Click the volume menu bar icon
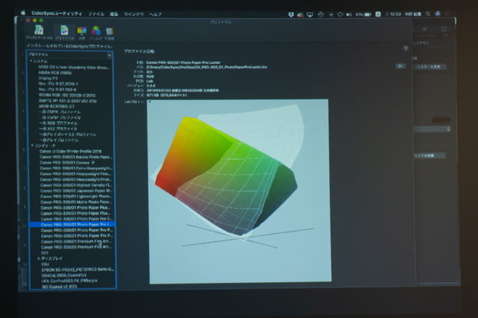Image resolution: width=478 pixels, height=318 pixels. [x=349, y=14]
